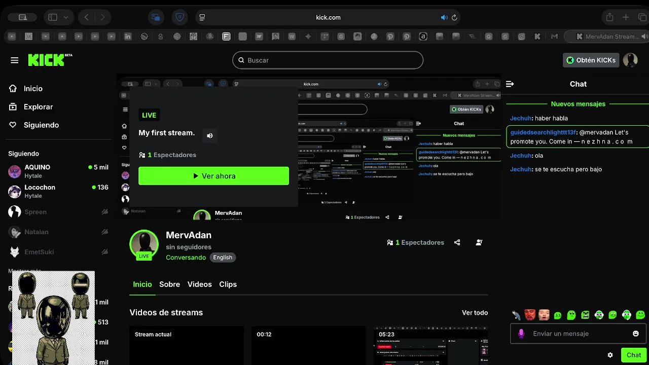Click the kick.com address bar
Screen dimensions: 649x365
point(328,17)
